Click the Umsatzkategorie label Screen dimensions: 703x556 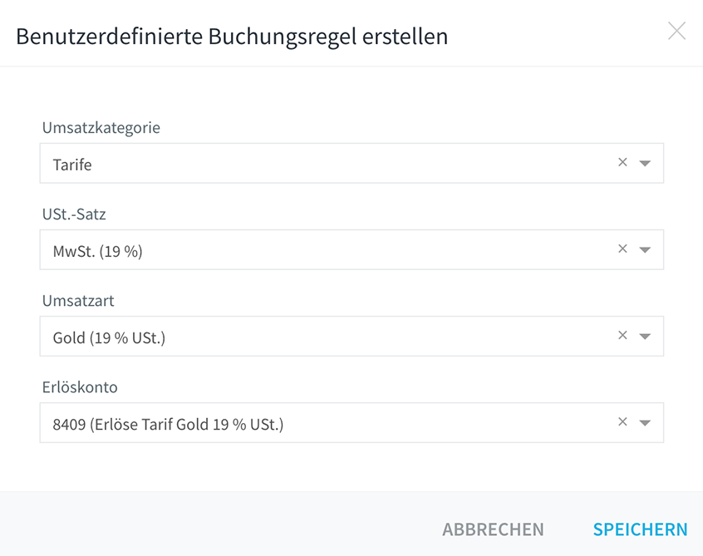point(101,128)
